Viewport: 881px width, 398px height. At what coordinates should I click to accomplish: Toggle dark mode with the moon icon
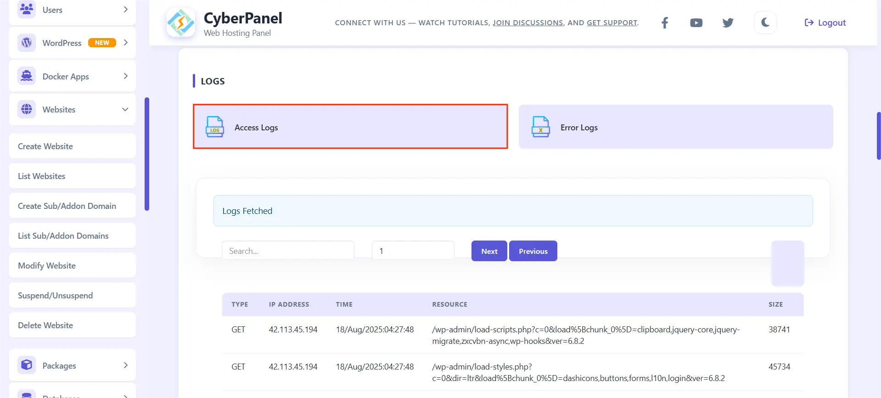click(765, 22)
